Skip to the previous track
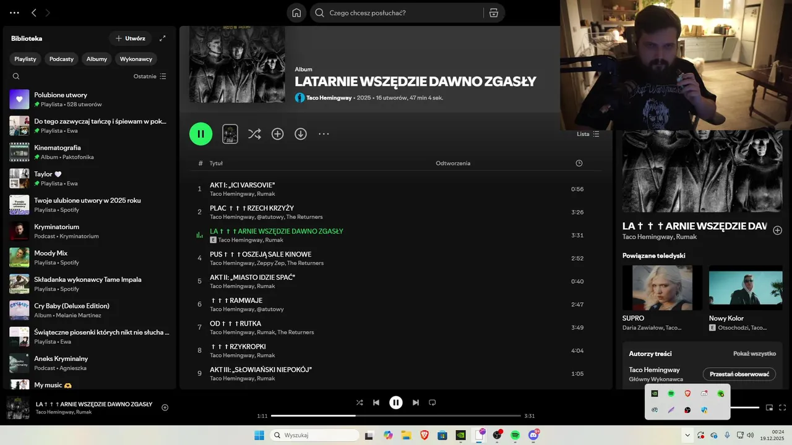The height and width of the screenshot is (445, 792). [x=376, y=402]
